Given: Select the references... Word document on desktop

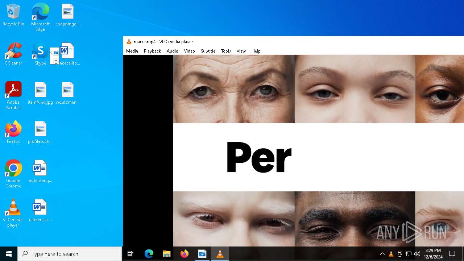Looking at the screenshot, I should tap(40, 211).
